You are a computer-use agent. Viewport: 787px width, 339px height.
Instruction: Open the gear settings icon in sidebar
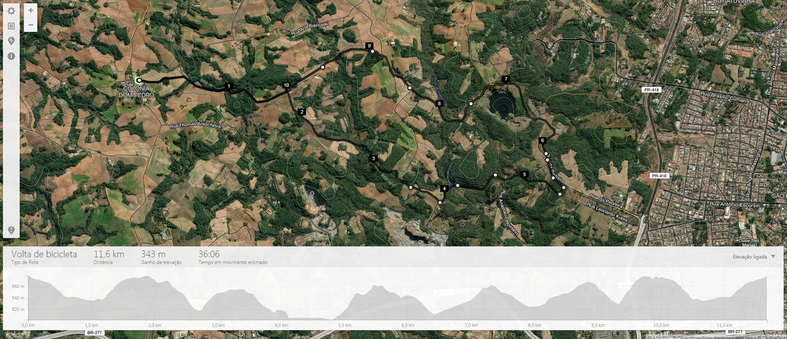[x=11, y=11]
